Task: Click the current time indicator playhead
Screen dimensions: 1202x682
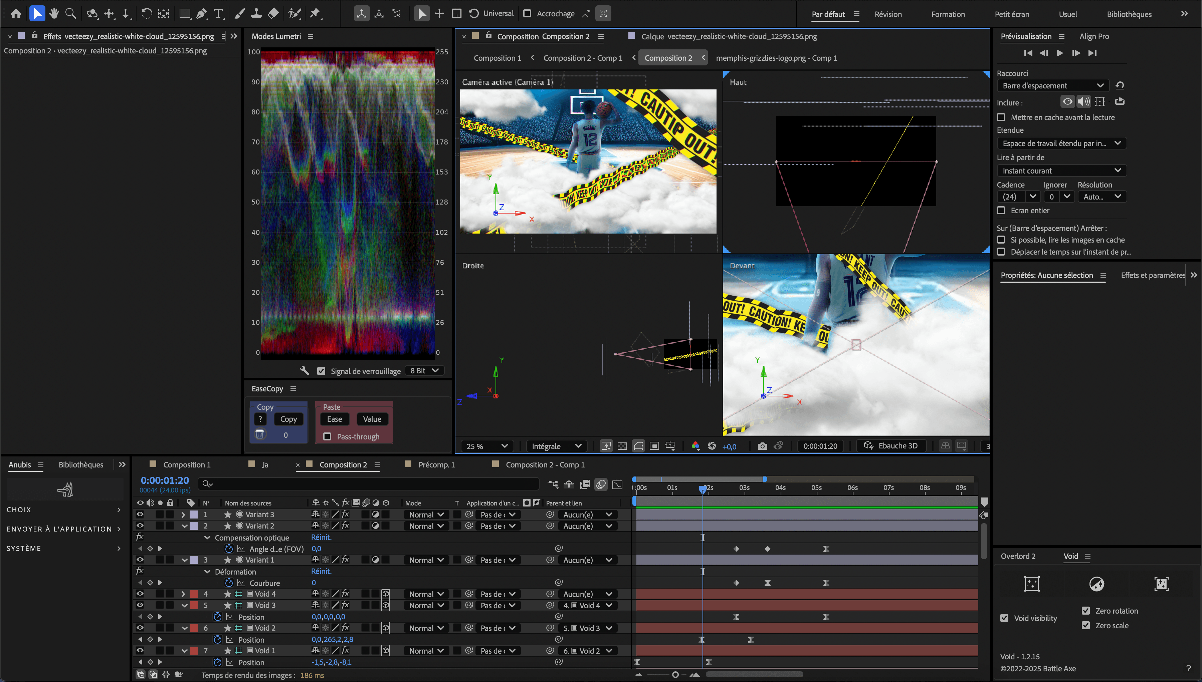Action: (x=703, y=489)
